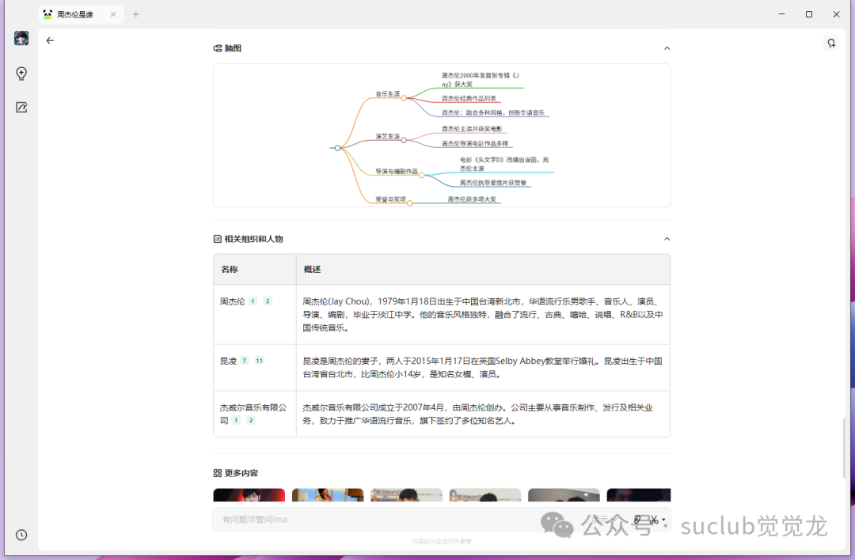Select the 演艺生涯 mind map branch label
Image resolution: width=855 pixels, height=560 pixels.
pyautogui.click(x=388, y=136)
